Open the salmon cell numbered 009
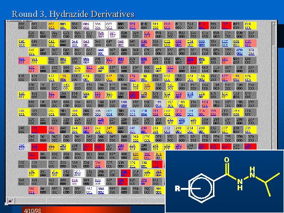Screen dimensions: 284x213 133,25
